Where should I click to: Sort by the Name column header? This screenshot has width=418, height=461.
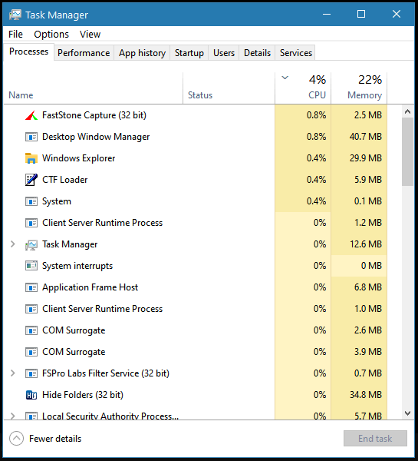pos(93,88)
